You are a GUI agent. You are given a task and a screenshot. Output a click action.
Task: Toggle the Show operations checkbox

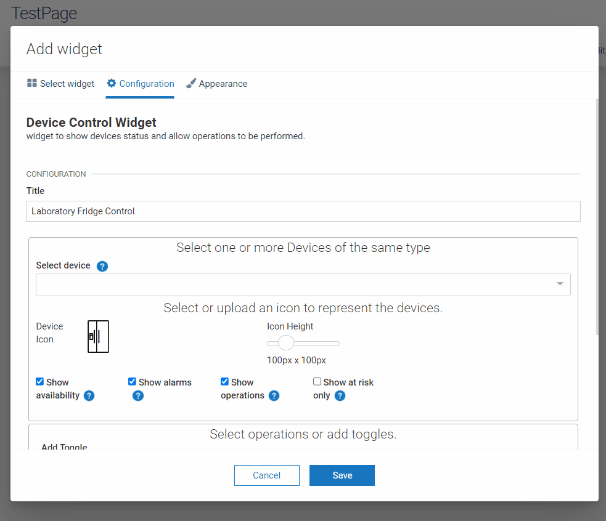(224, 382)
